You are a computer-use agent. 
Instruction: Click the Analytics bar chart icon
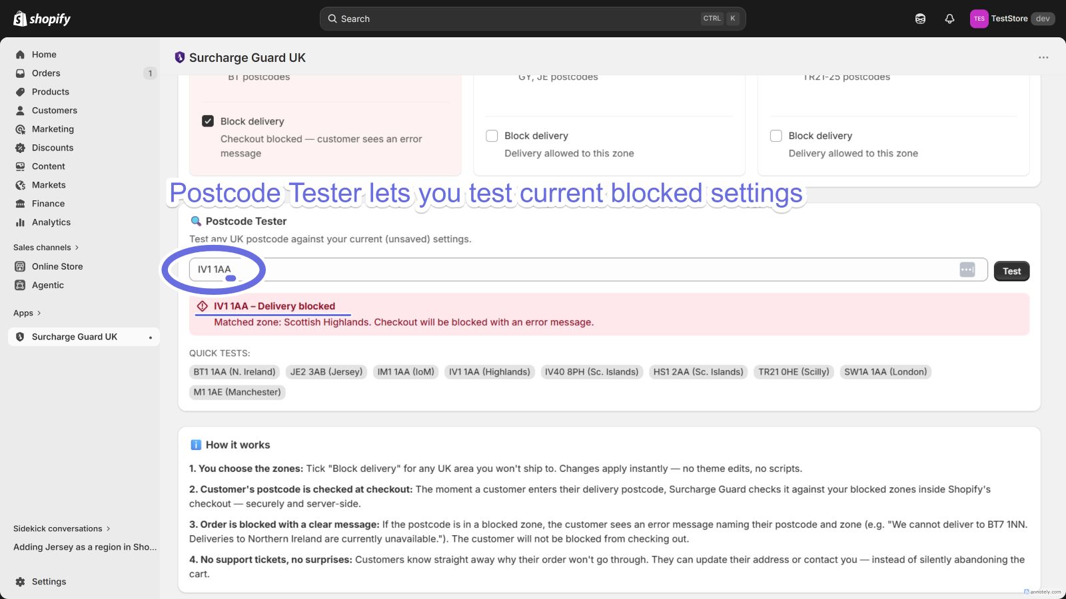pyautogui.click(x=20, y=222)
